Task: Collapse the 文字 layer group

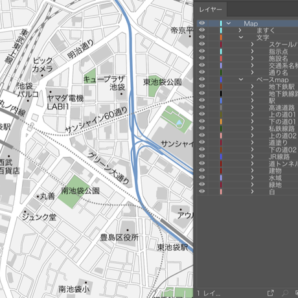Action: pyautogui.click(x=241, y=38)
